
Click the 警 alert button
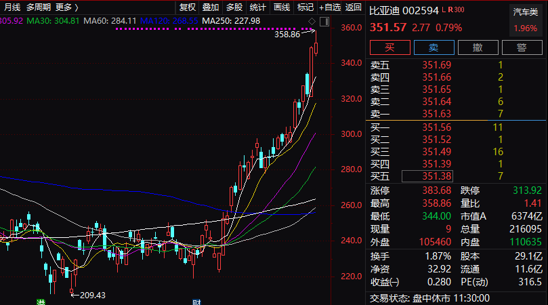coord(522,47)
